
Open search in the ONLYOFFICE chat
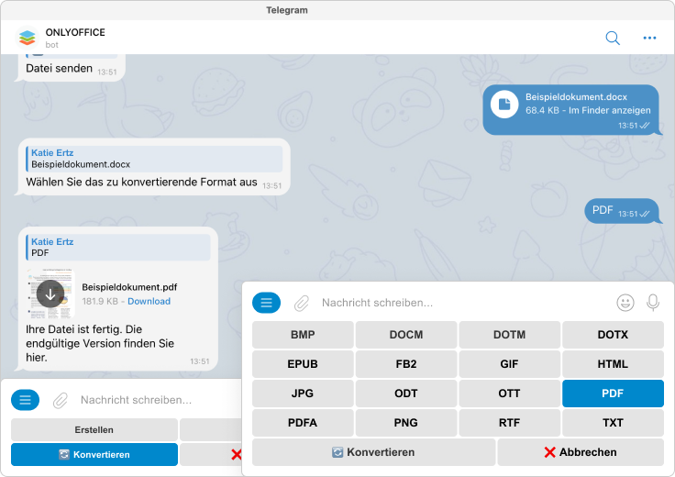tap(612, 38)
